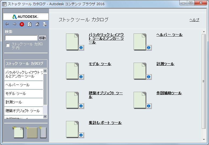The width and height of the screenshot is (209, 145).
Task: Show info for モデル ツール category
Action: click(81, 77)
